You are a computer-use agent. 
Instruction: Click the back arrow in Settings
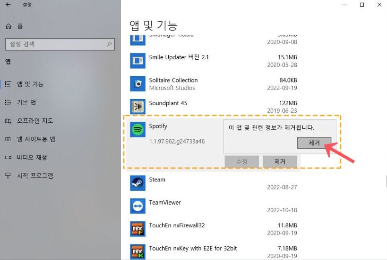pos(8,4)
